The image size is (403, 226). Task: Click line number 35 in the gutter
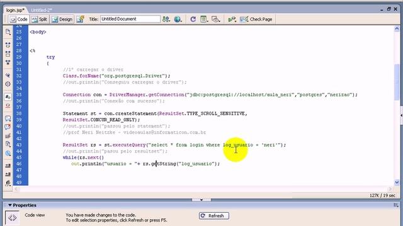19,95
